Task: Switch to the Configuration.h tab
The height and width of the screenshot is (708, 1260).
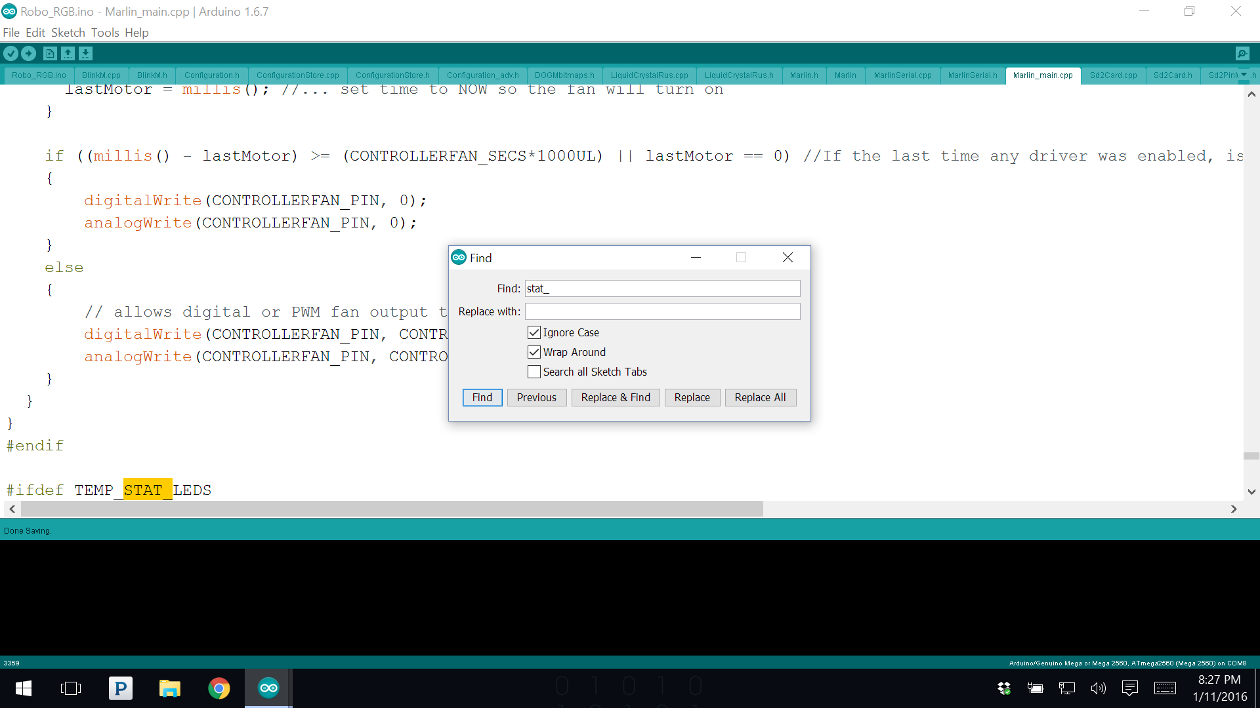Action: point(212,75)
